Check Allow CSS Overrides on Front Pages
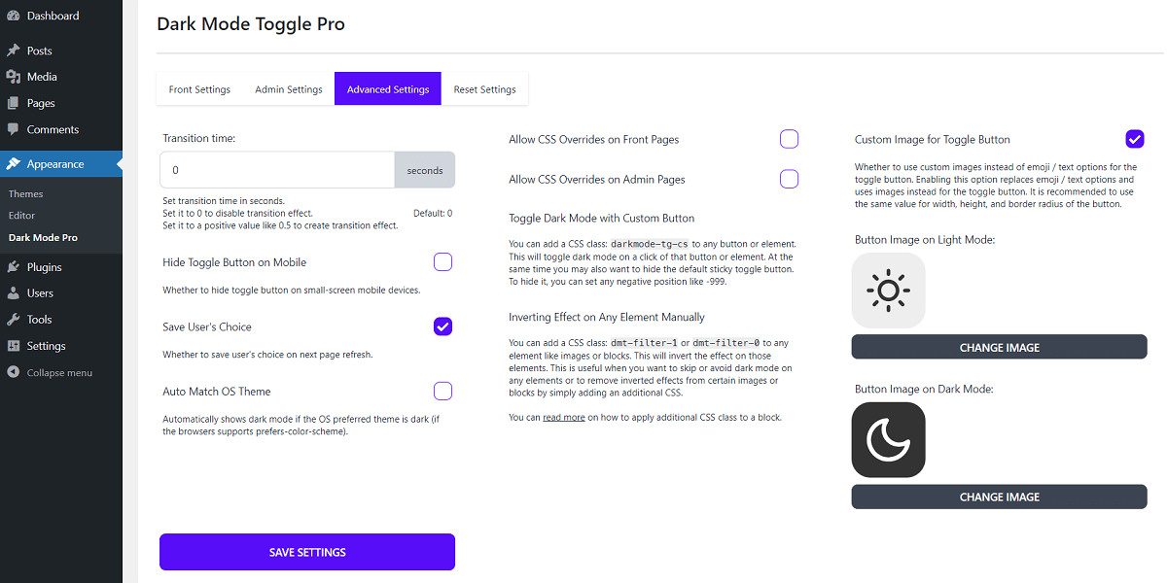1167x583 pixels. (789, 139)
